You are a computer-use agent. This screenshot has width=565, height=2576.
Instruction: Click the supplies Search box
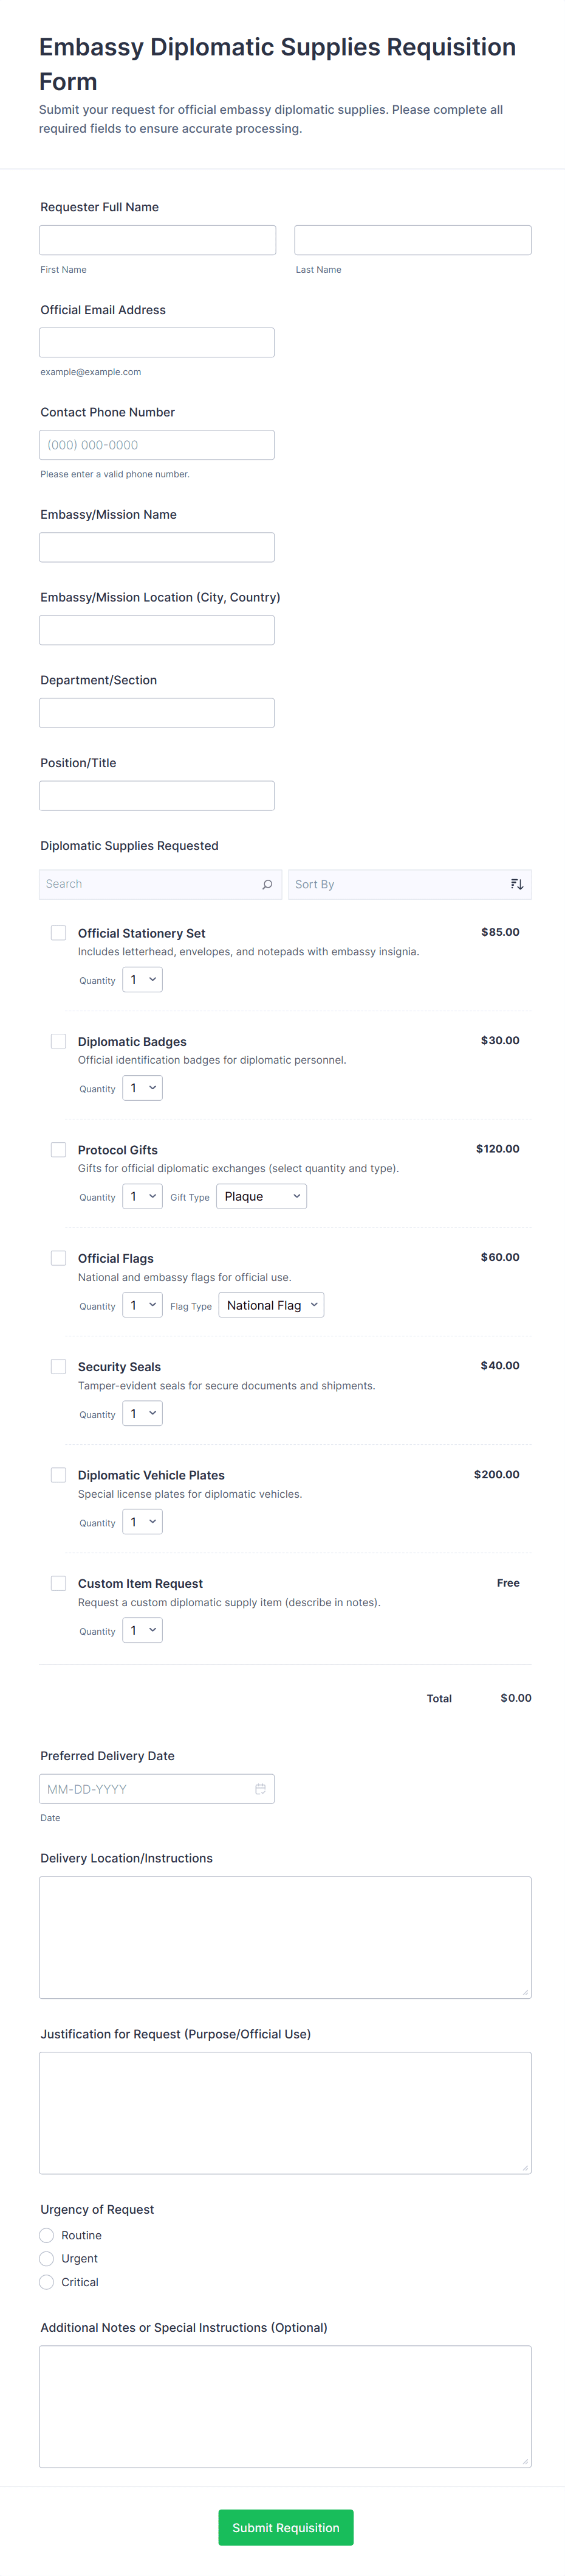click(149, 884)
